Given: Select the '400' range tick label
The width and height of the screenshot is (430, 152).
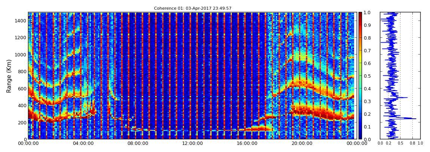Looking at the screenshot, I should 22,105.
